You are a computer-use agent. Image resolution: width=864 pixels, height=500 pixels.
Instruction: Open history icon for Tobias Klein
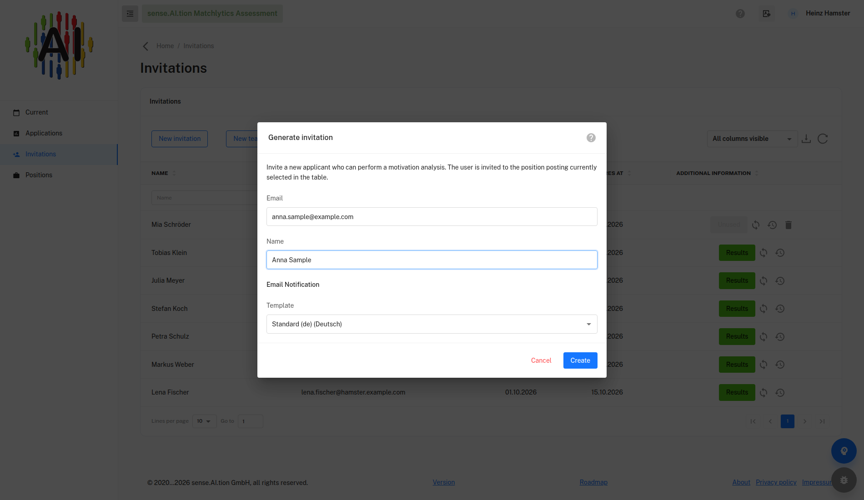click(780, 253)
